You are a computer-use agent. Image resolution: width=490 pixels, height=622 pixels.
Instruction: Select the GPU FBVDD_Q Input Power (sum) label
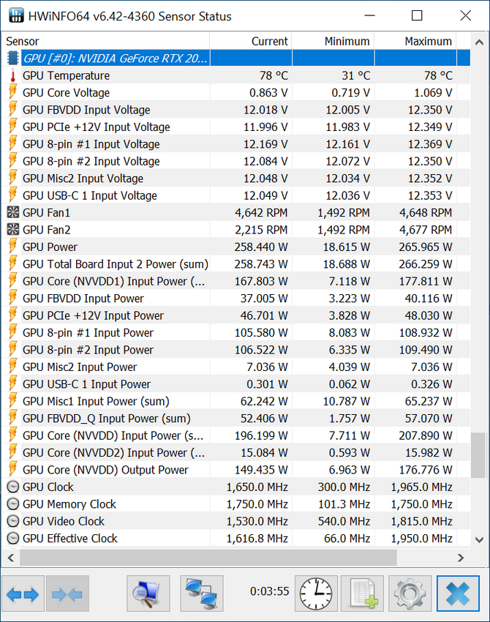point(107,418)
